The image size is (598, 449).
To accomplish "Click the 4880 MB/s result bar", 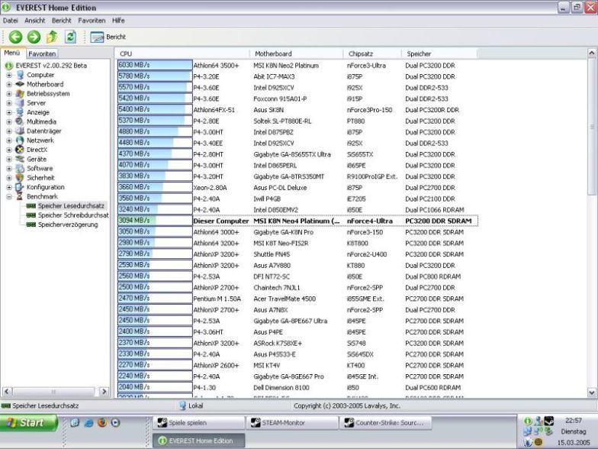I will (155, 131).
